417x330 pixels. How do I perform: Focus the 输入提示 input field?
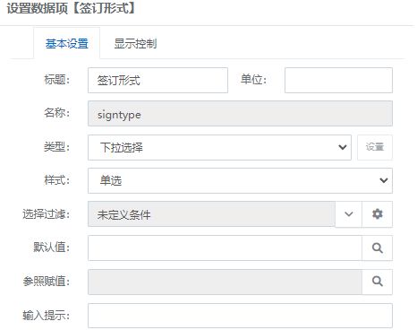tap(240, 316)
